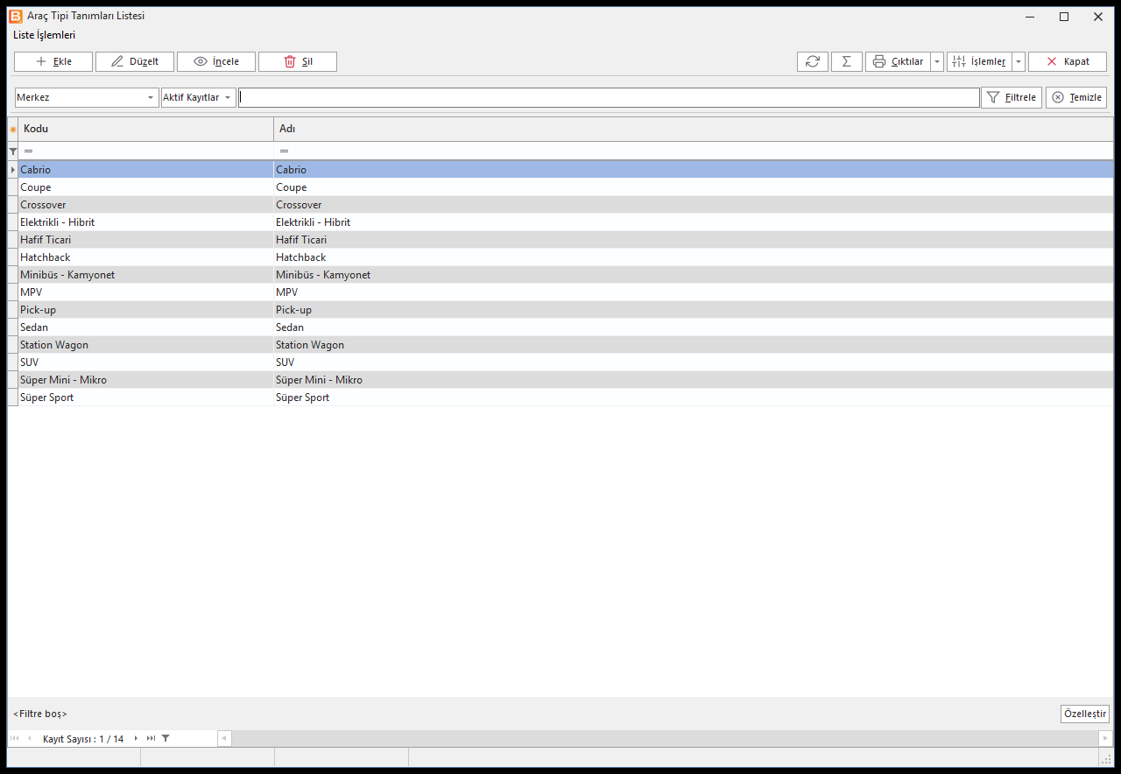This screenshot has height=774, width=1121.
Task: Go to next record arrow
Action: (136, 739)
